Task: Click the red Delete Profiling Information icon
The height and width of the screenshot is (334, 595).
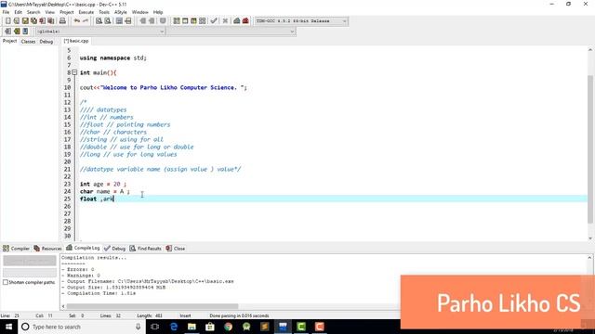Action: pyautogui.click(x=245, y=20)
